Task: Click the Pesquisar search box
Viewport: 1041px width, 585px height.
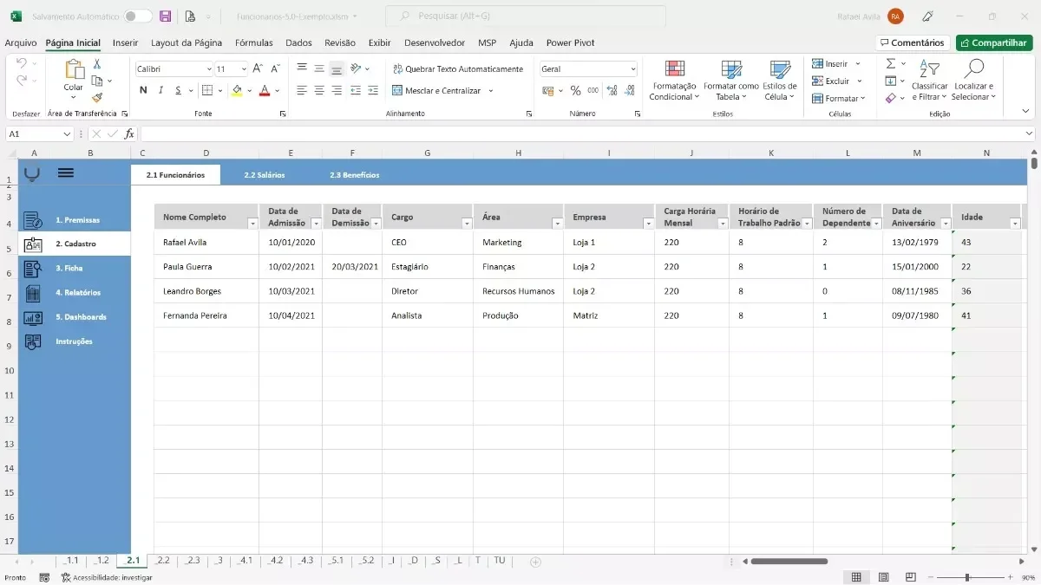Action: (526, 16)
